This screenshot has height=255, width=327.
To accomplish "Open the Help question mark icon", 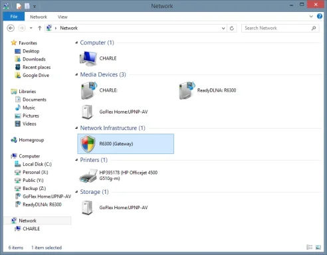I will point(320,16).
